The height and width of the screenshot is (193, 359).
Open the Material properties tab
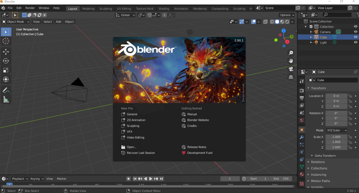(x=302, y=174)
